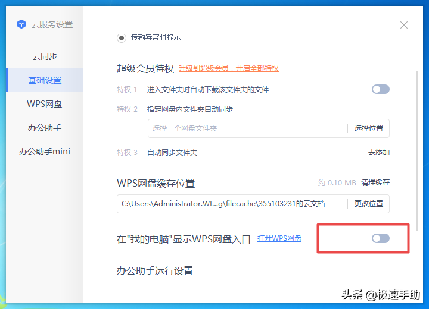The width and height of the screenshot is (429, 309).
Task: Open the WPS网盘 sidebar tab
Action: [45, 104]
